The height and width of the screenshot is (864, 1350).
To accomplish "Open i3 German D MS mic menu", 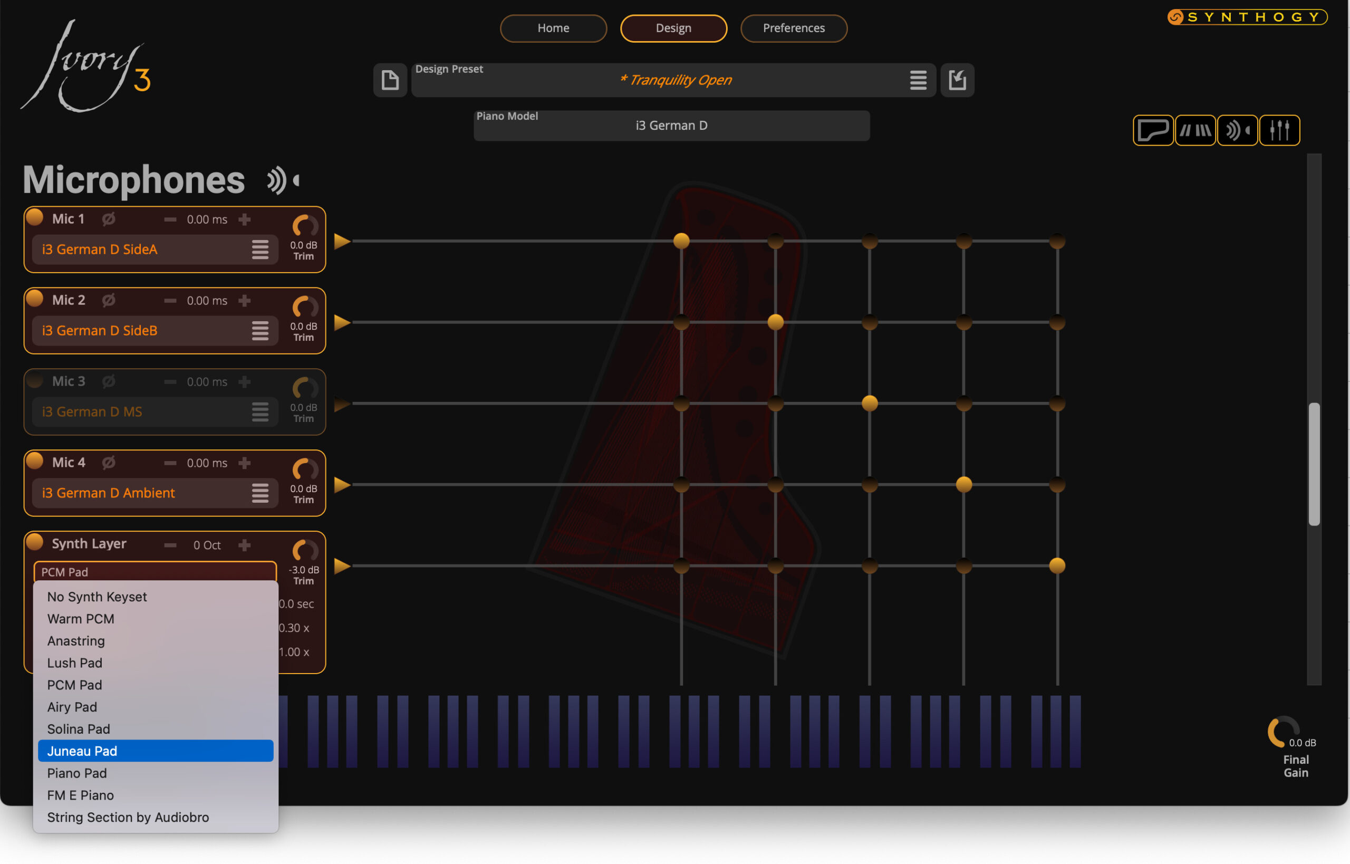I will (259, 412).
